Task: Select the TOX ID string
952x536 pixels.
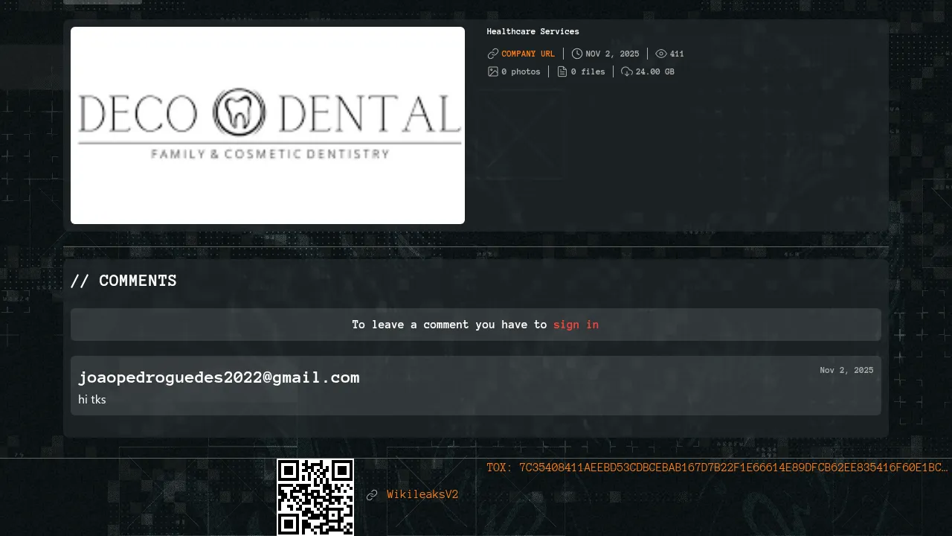Action: click(717, 468)
